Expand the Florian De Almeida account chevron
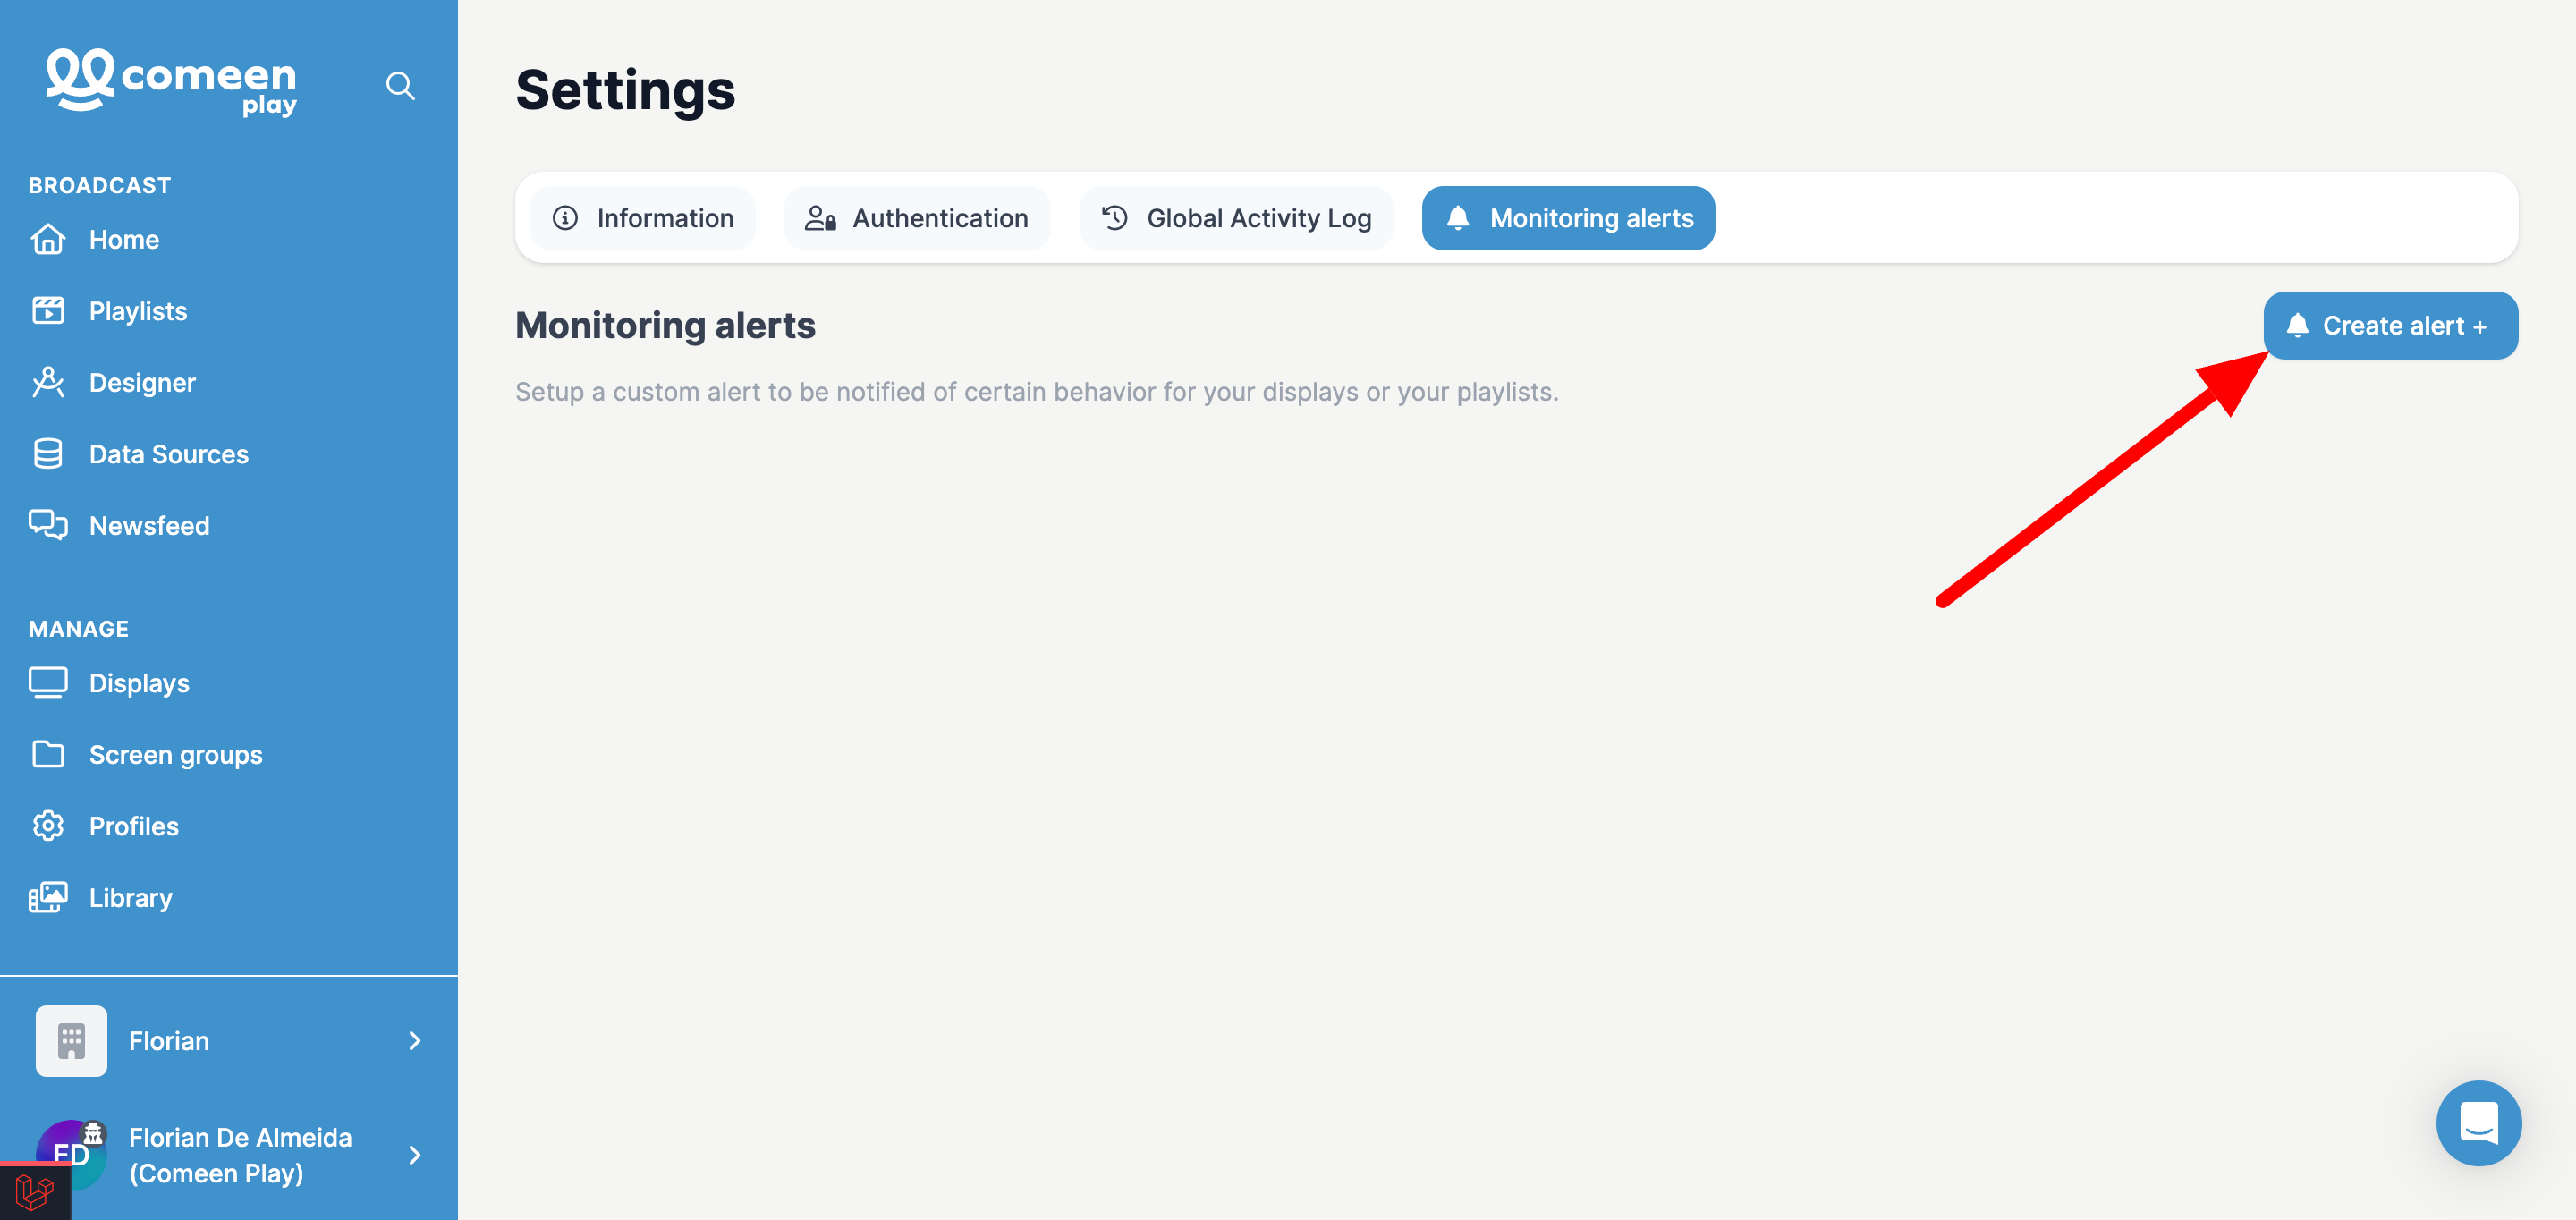Screen dimensions: 2576x1220 pyautogui.click(x=415, y=1155)
